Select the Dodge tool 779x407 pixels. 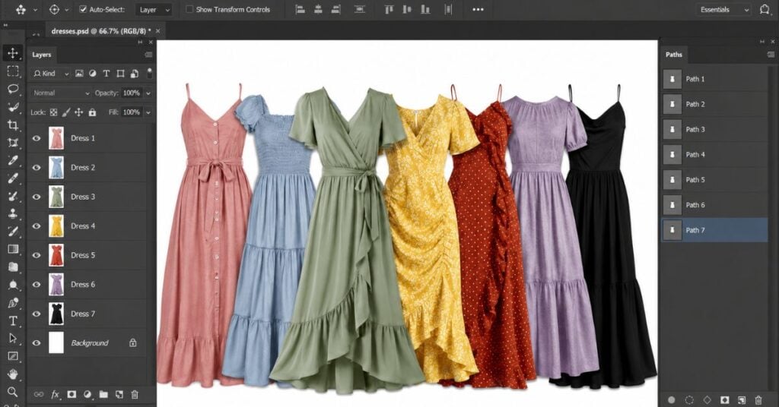[x=13, y=285]
